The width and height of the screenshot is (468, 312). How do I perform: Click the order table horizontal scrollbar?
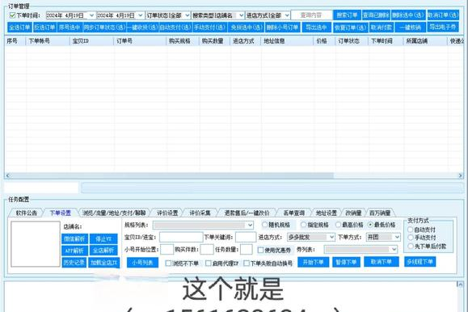[234, 175]
